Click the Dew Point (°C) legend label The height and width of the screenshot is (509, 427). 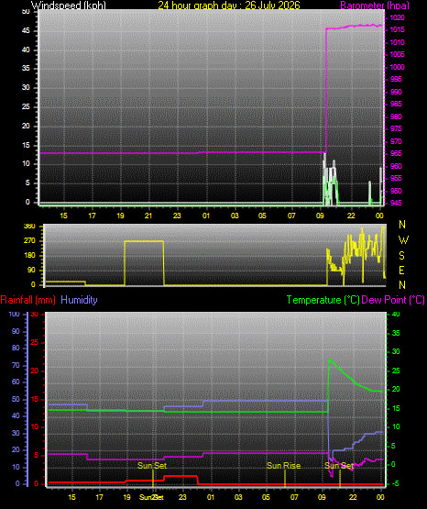[393, 300]
